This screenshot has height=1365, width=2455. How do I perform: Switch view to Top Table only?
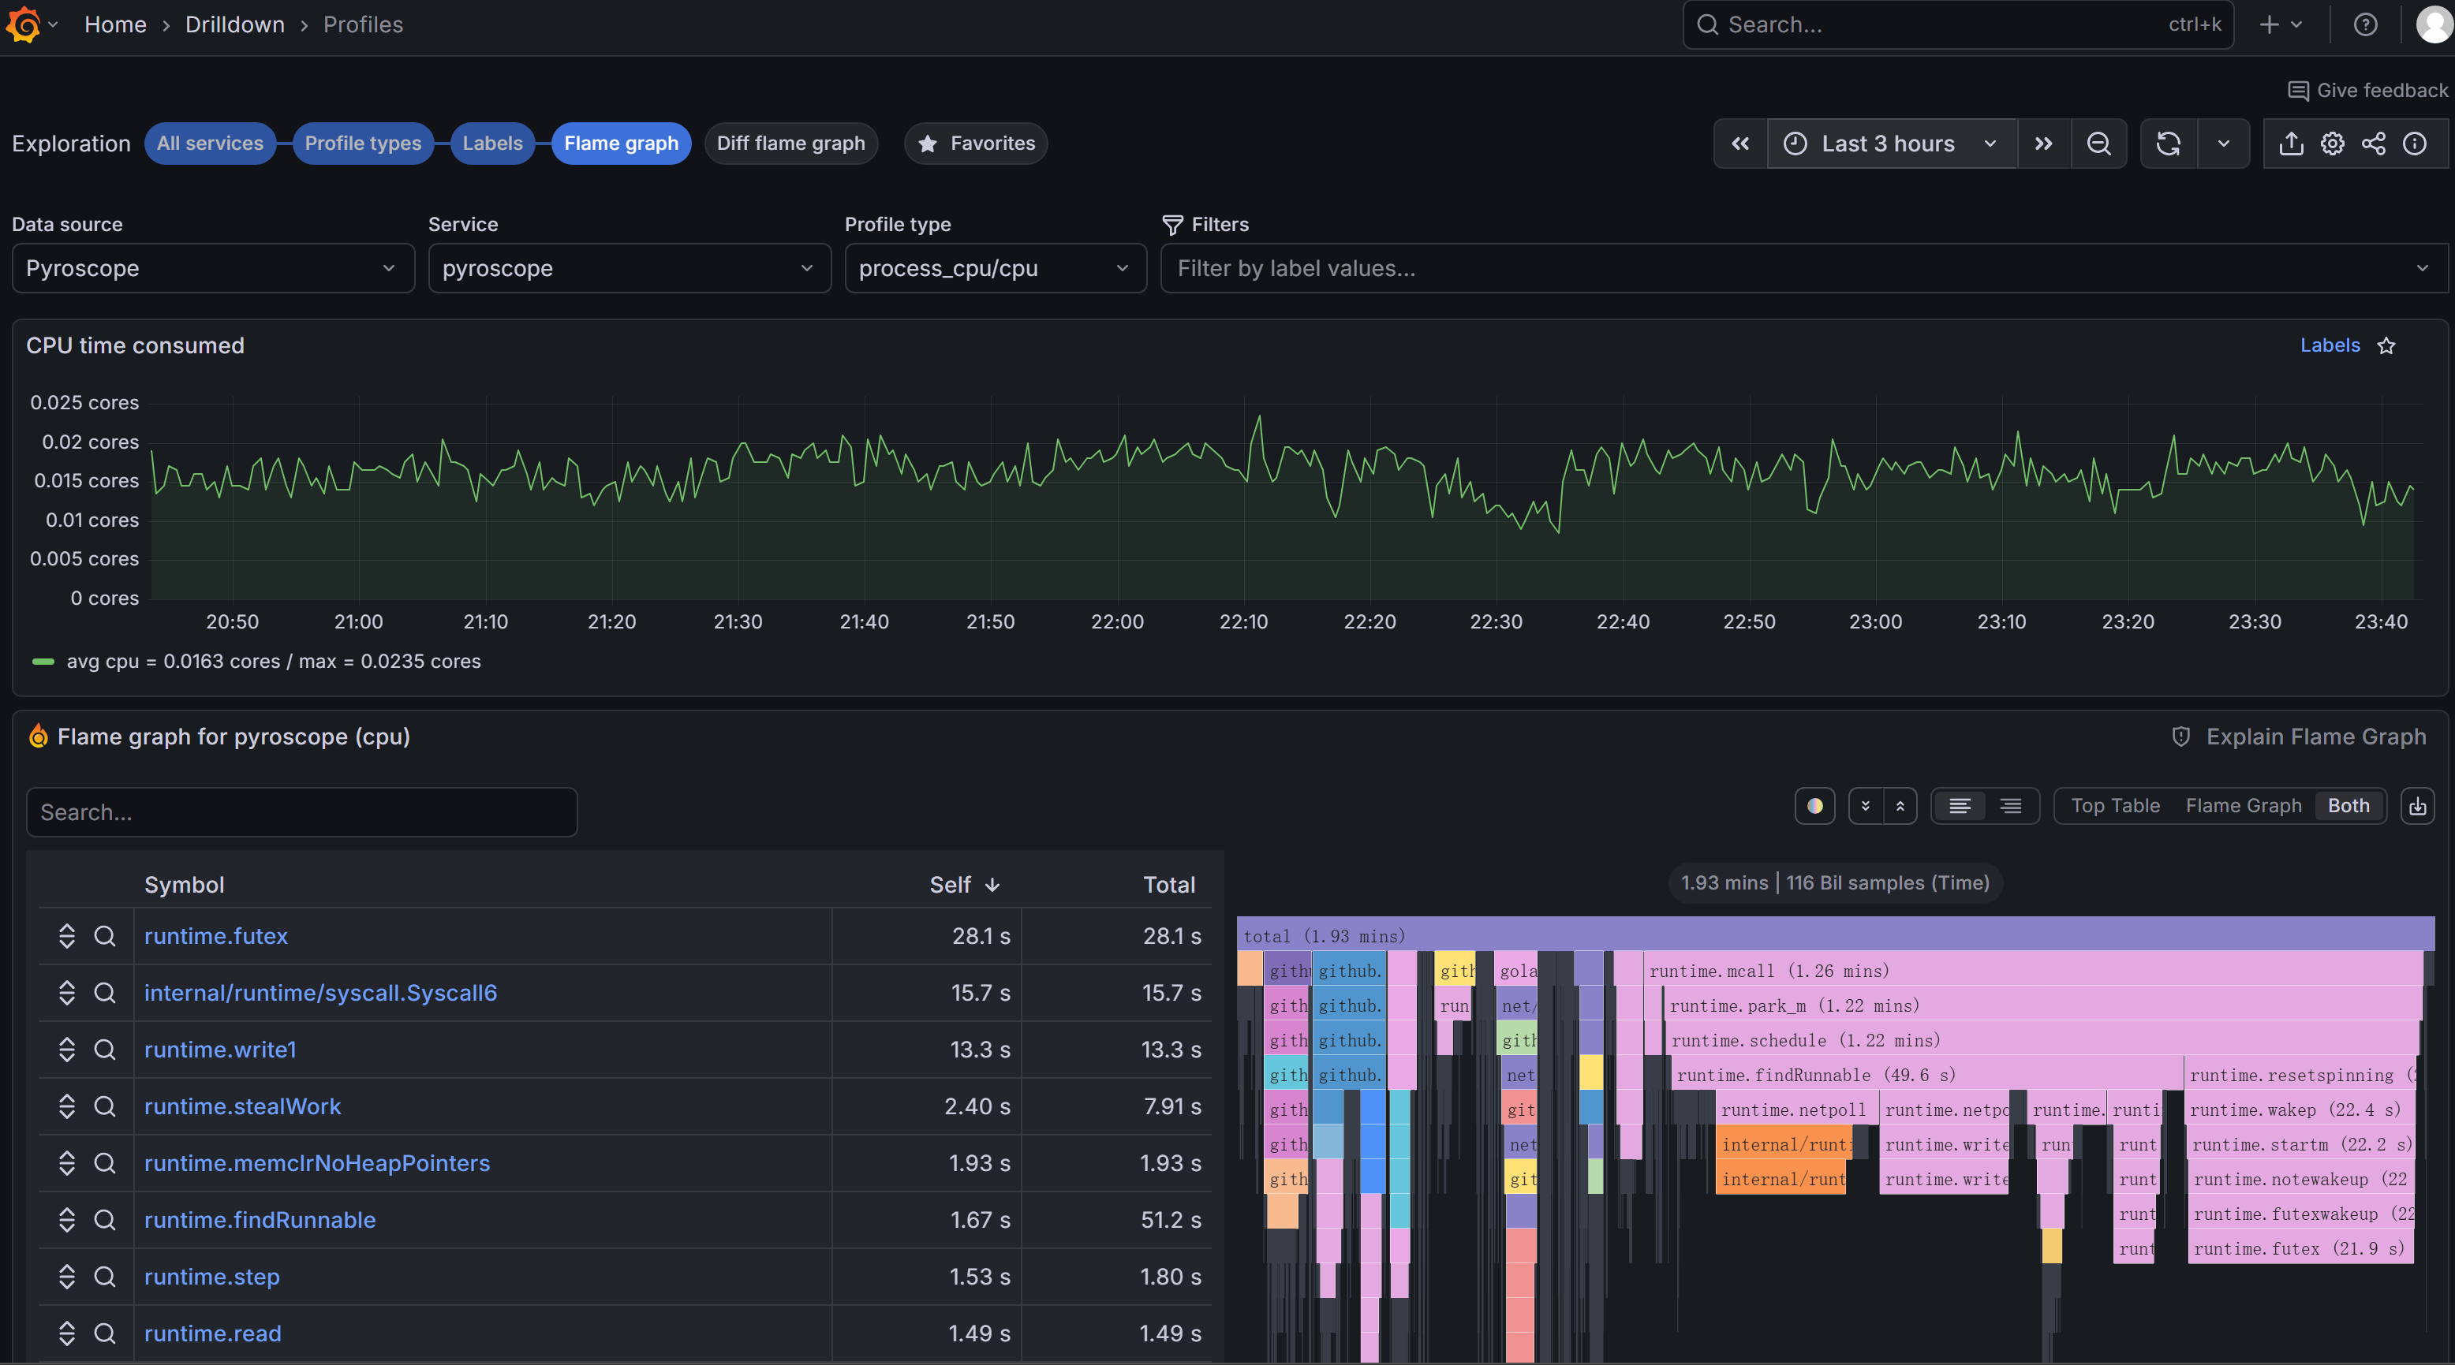(x=2115, y=807)
